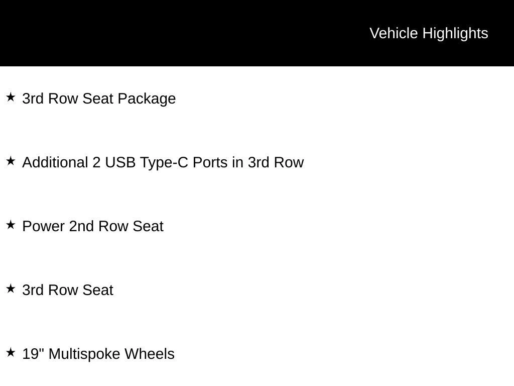Select the star next to Multispoke Wheels
The height and width of the screenshot is (386, 514).
click(x=11, y=352)
